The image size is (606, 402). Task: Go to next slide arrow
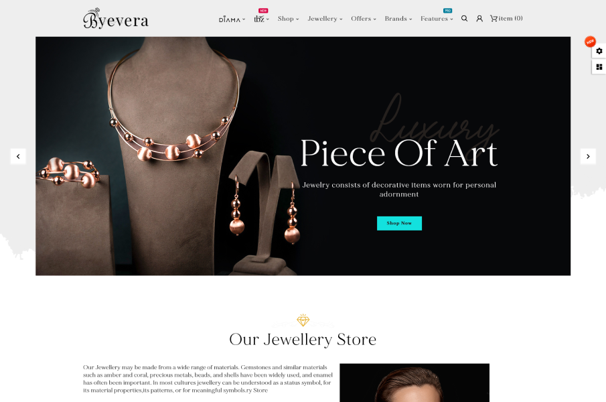click(588, 156)
